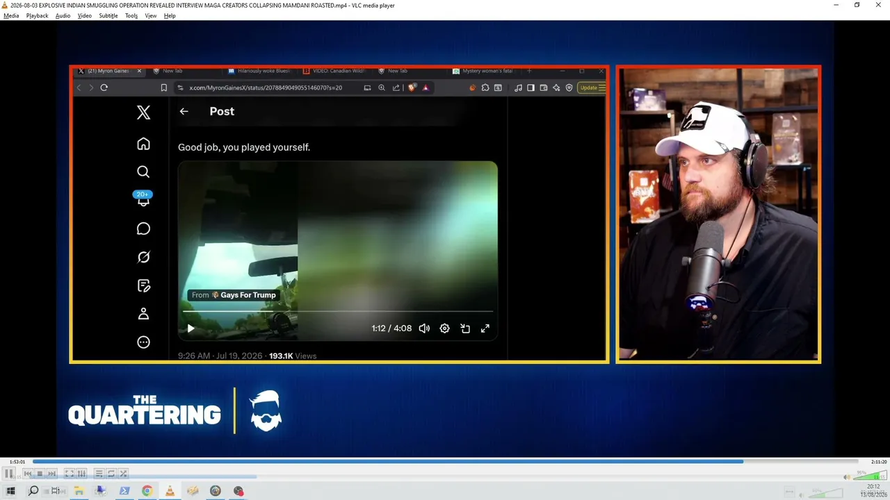This screenshot has height=500, width=890.
Task: Switch to Google Chrome on taskbar
Action: 147,491
